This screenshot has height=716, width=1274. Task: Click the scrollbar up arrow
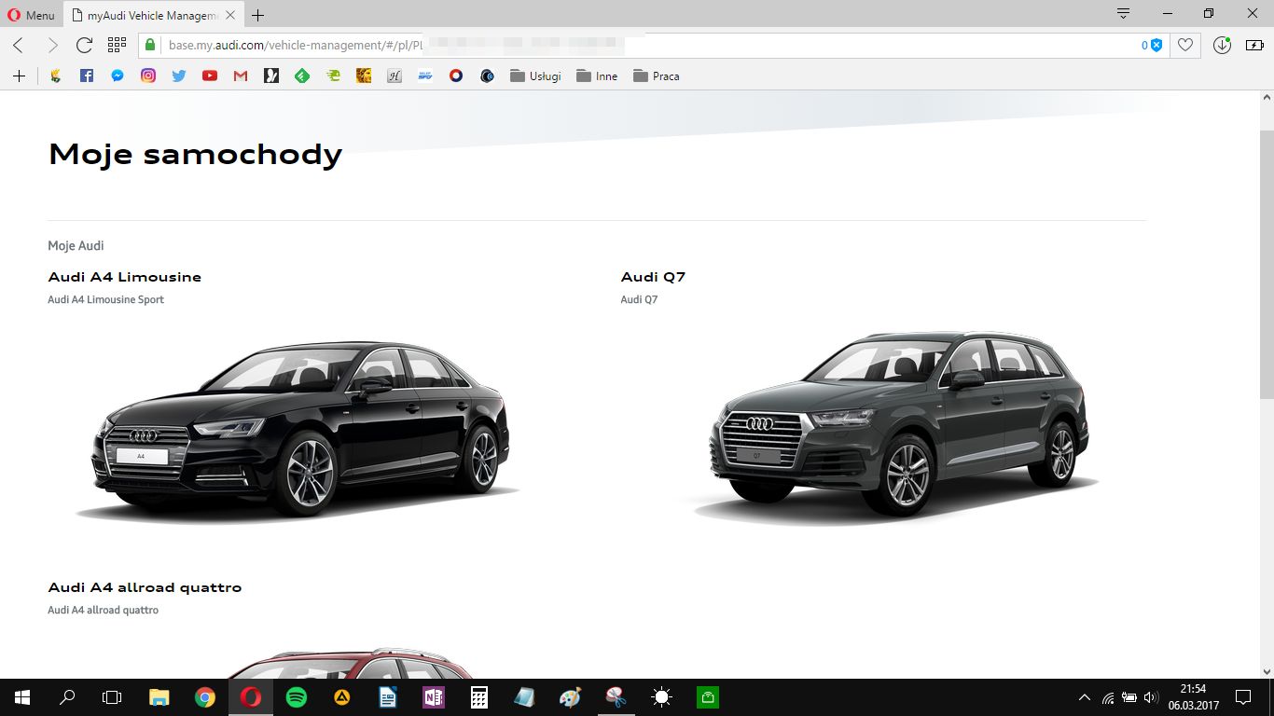(x=1267, y=97)
